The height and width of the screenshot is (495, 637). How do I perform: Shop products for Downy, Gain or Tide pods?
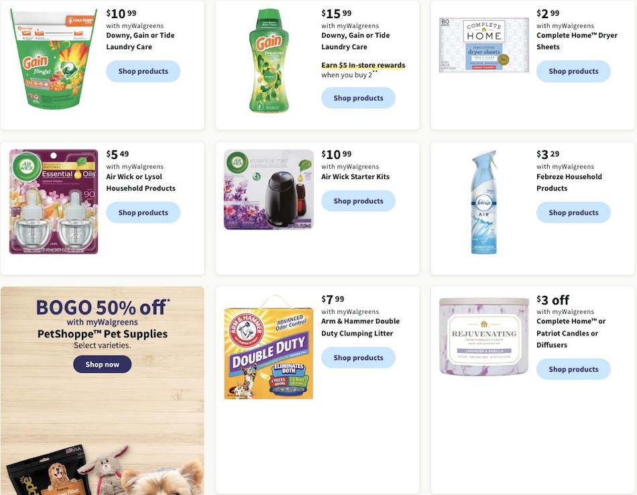click(143, 71)
